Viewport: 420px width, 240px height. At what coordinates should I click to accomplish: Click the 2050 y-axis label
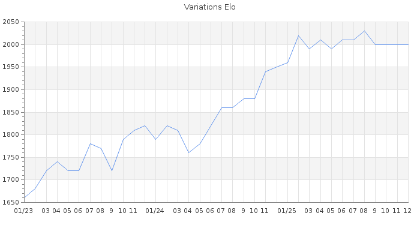pos(11,22)
